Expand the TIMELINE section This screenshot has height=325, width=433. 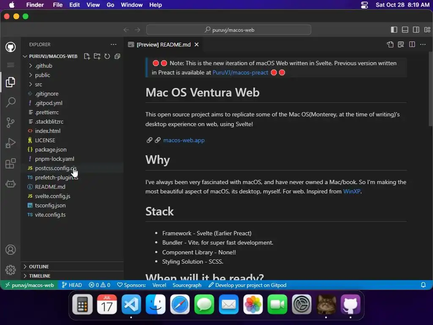72,276
